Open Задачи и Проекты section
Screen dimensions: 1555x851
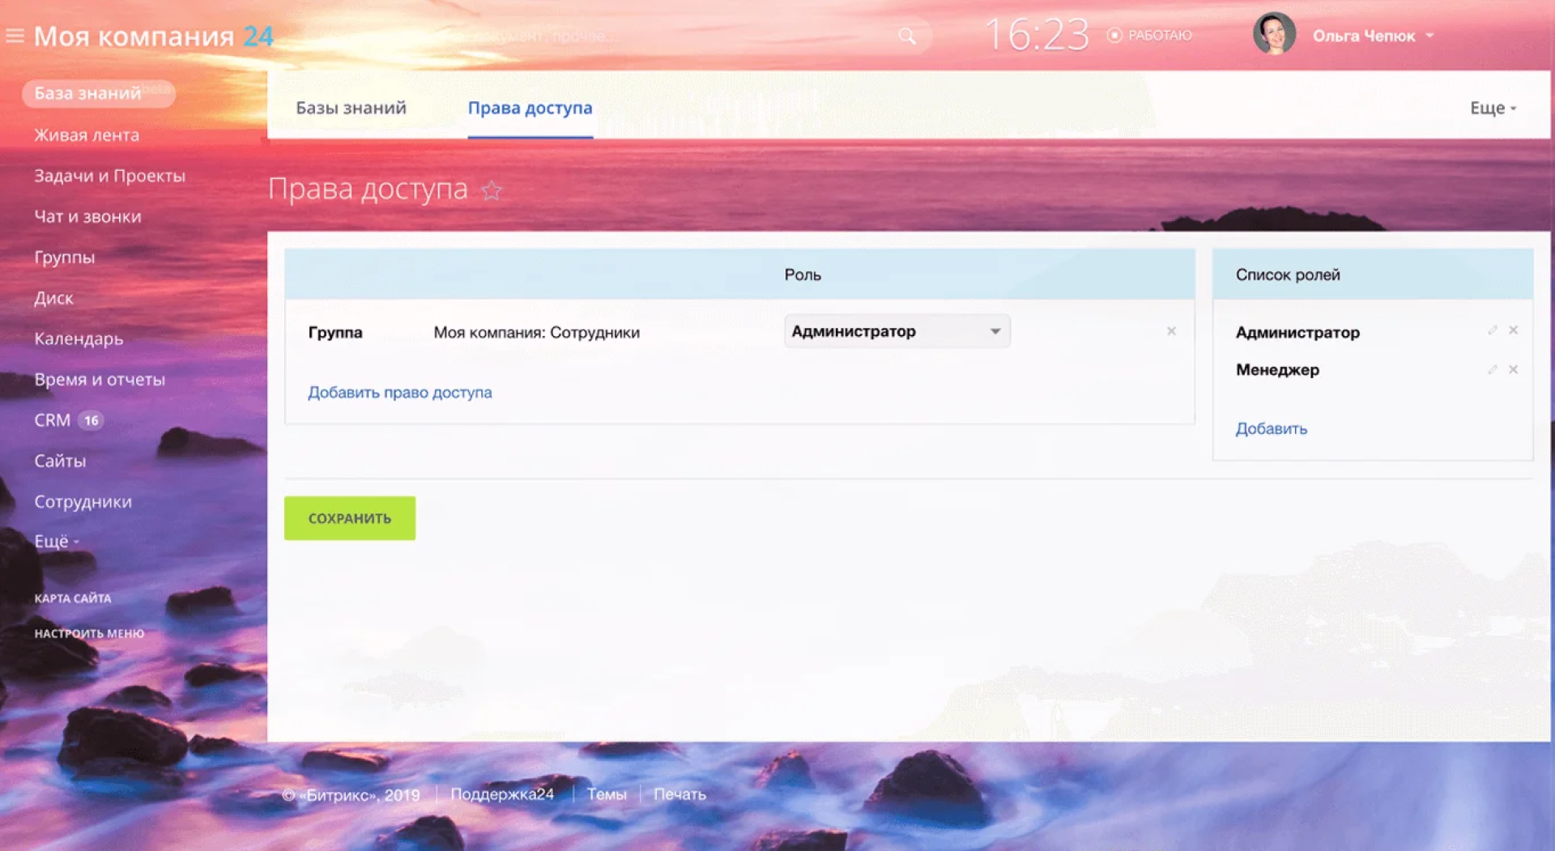[x=109, y=176]
